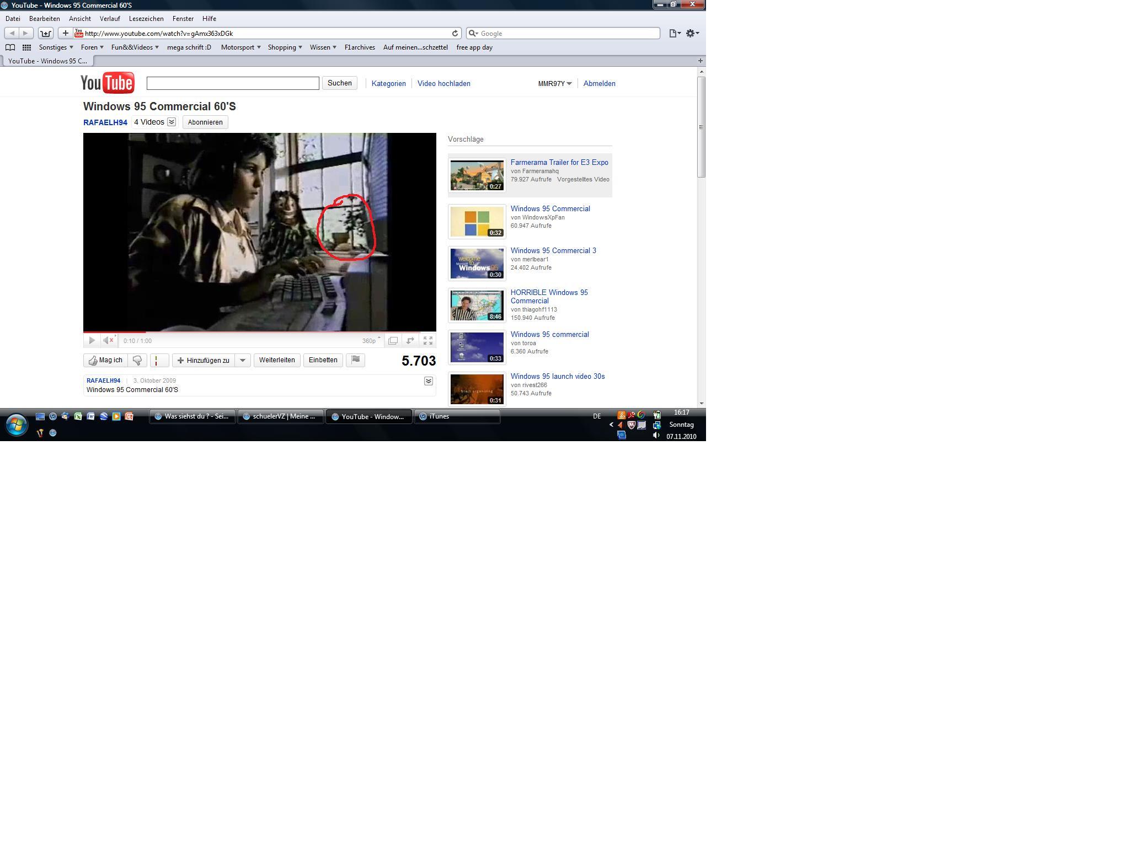Expand the video description box

429,381
